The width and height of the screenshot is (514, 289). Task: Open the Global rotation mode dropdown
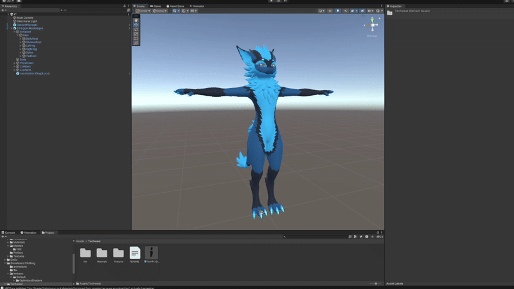[160, 11]
